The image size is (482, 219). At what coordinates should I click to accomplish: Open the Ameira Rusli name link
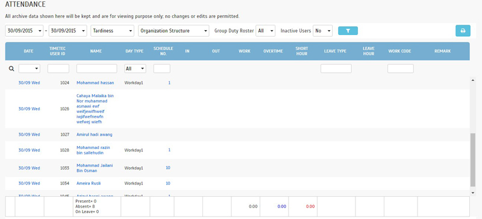click(x=89, y=183)
